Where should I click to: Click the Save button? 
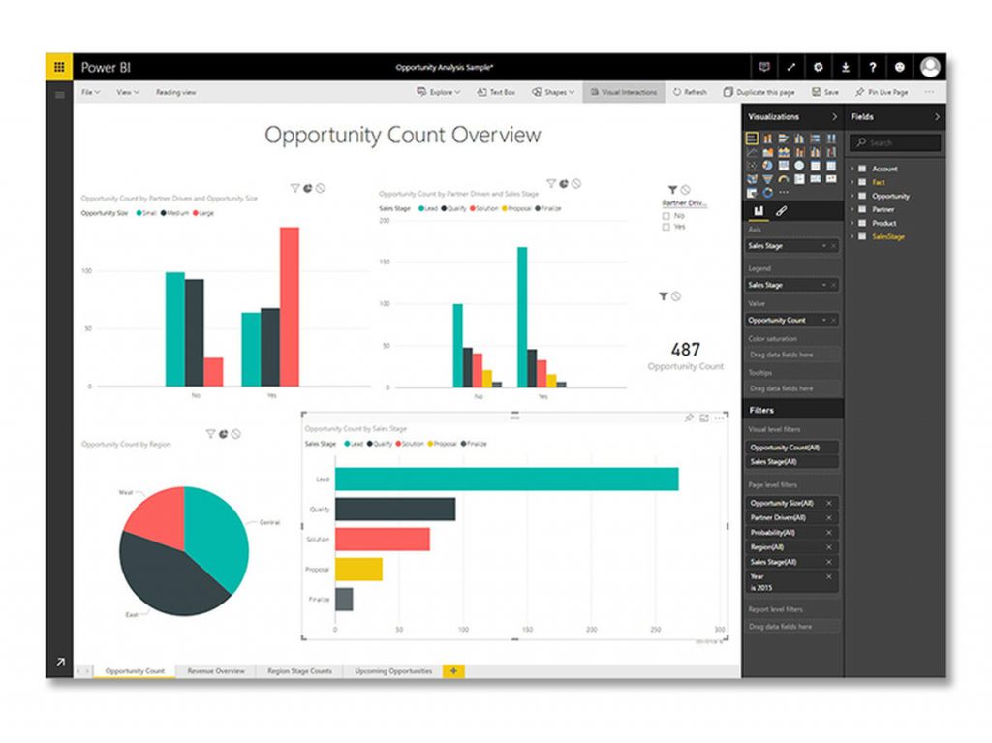click(x=825, y=93)
